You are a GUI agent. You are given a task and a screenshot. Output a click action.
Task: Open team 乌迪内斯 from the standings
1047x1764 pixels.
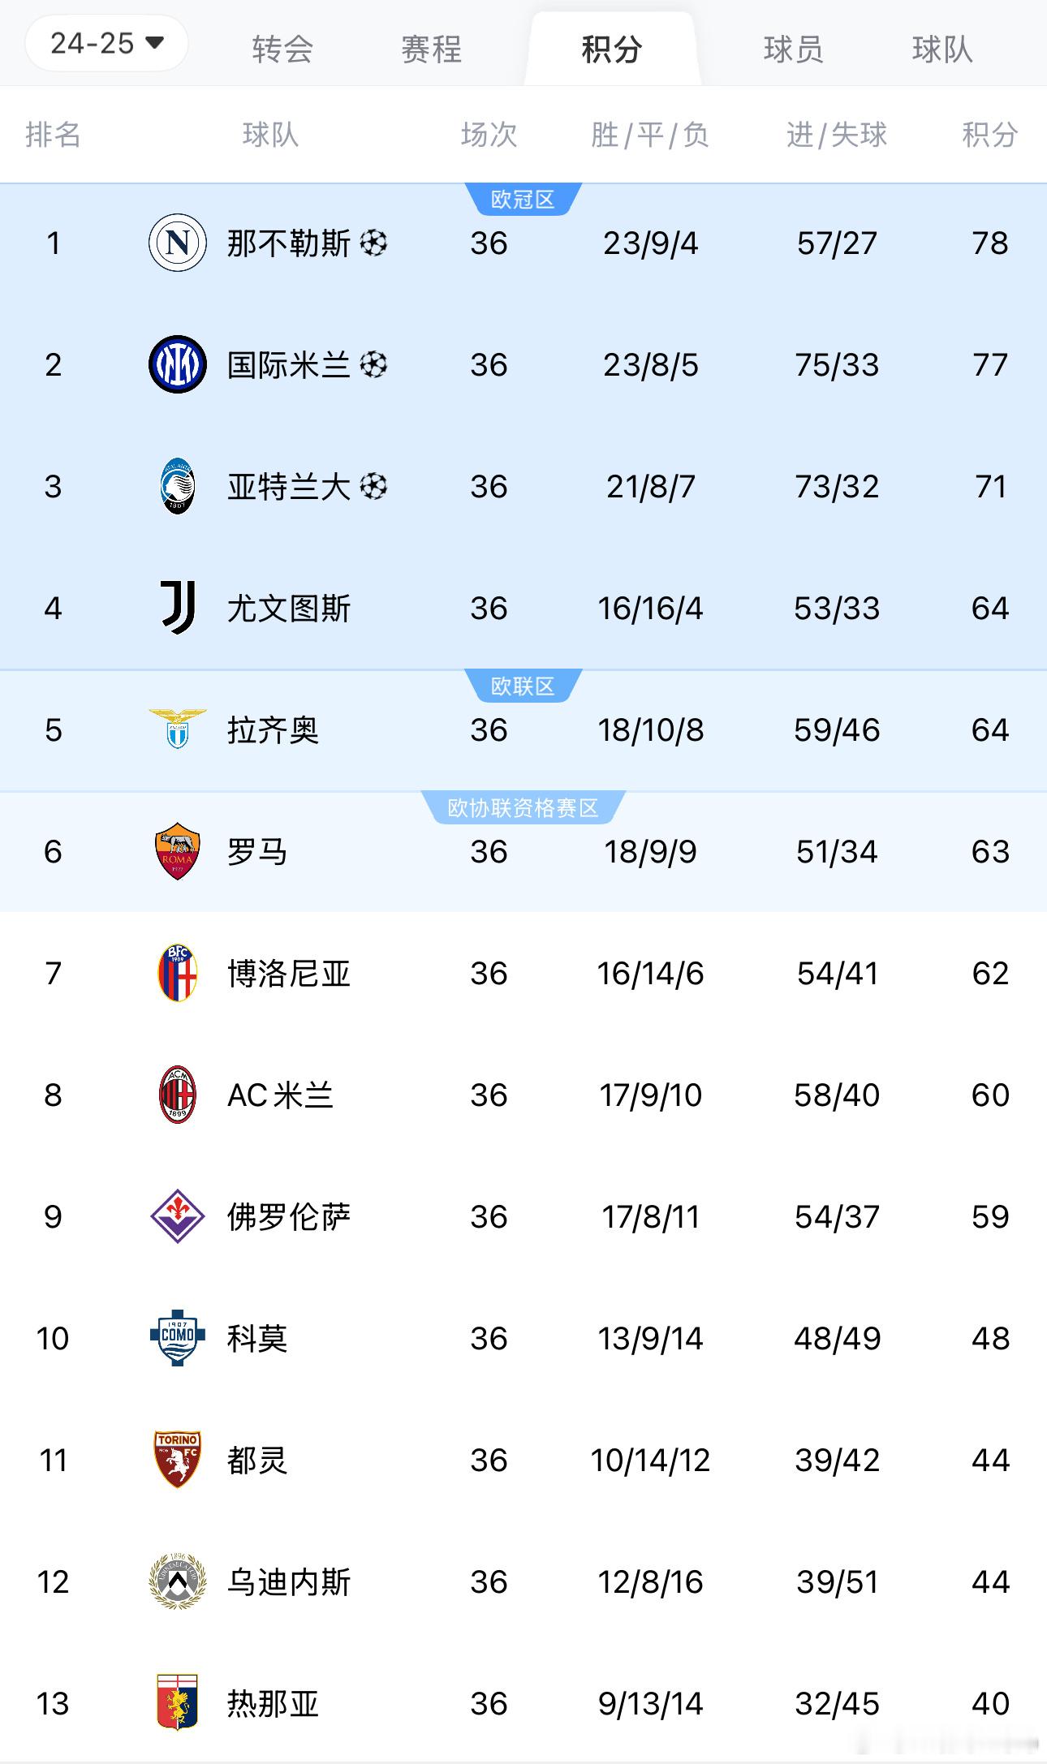click(x=523, y=1581)
